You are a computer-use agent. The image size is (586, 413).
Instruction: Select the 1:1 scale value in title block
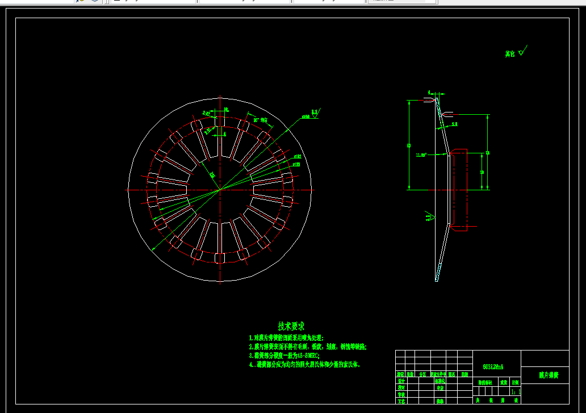[x=514, y=392]
